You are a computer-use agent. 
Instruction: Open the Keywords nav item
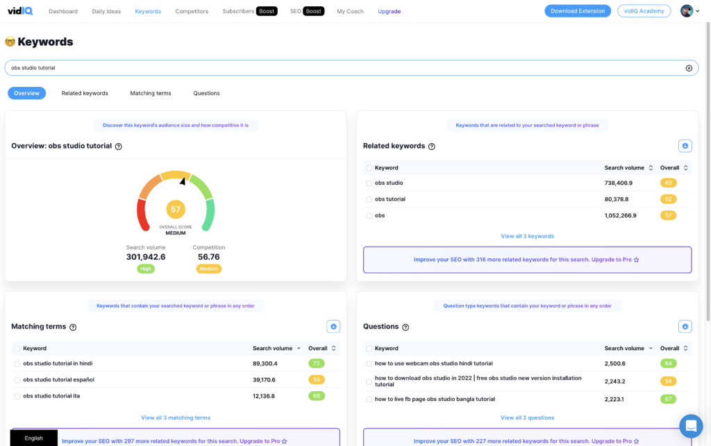(148, 11)
